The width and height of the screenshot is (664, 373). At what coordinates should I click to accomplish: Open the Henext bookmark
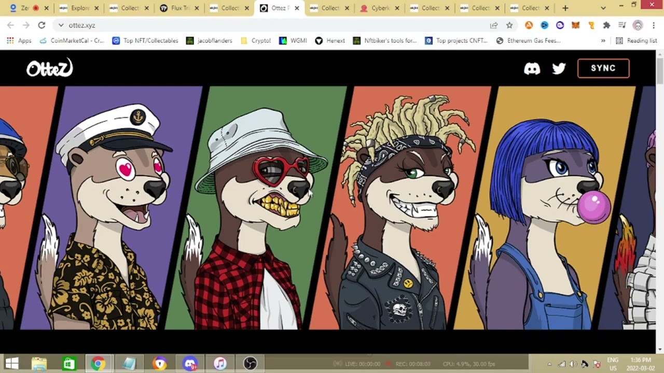point(330,40)
